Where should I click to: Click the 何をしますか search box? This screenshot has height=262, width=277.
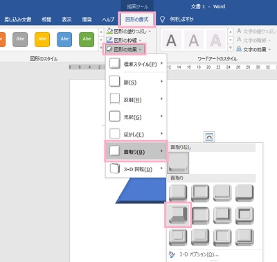click(181, 19)
